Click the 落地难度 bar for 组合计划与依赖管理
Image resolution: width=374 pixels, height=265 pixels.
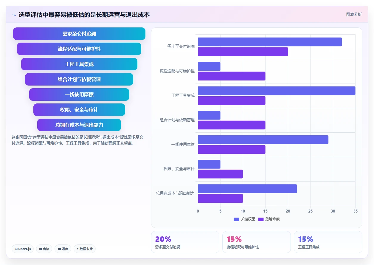pos(232,125)
